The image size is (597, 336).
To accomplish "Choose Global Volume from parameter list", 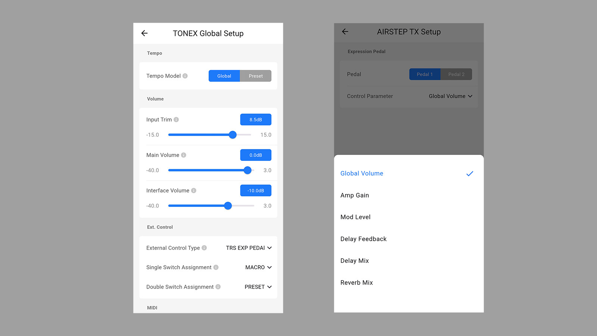I will tap(409, 173).
